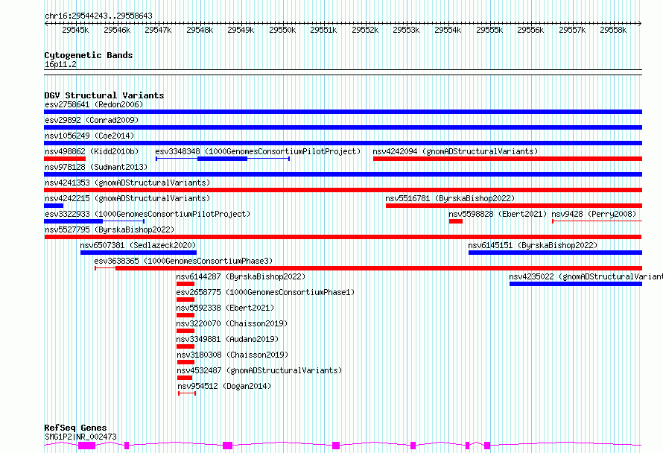Click the nsv4242094 gnomADStructuralVariants label
Screen dimensions: 663x453
455,151
